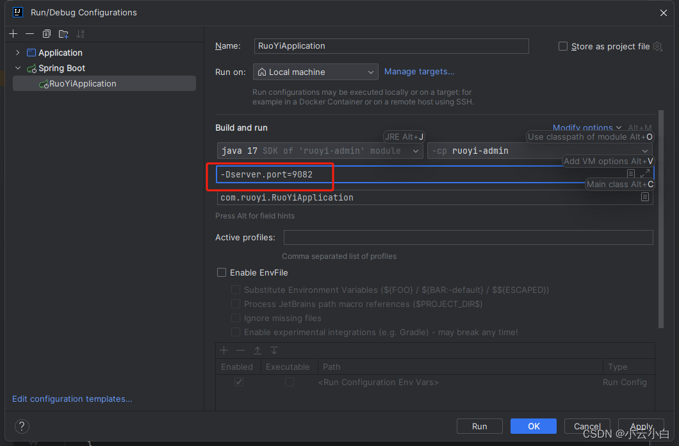Add a new run configuration
679x446 pixels.
(13, 33)
